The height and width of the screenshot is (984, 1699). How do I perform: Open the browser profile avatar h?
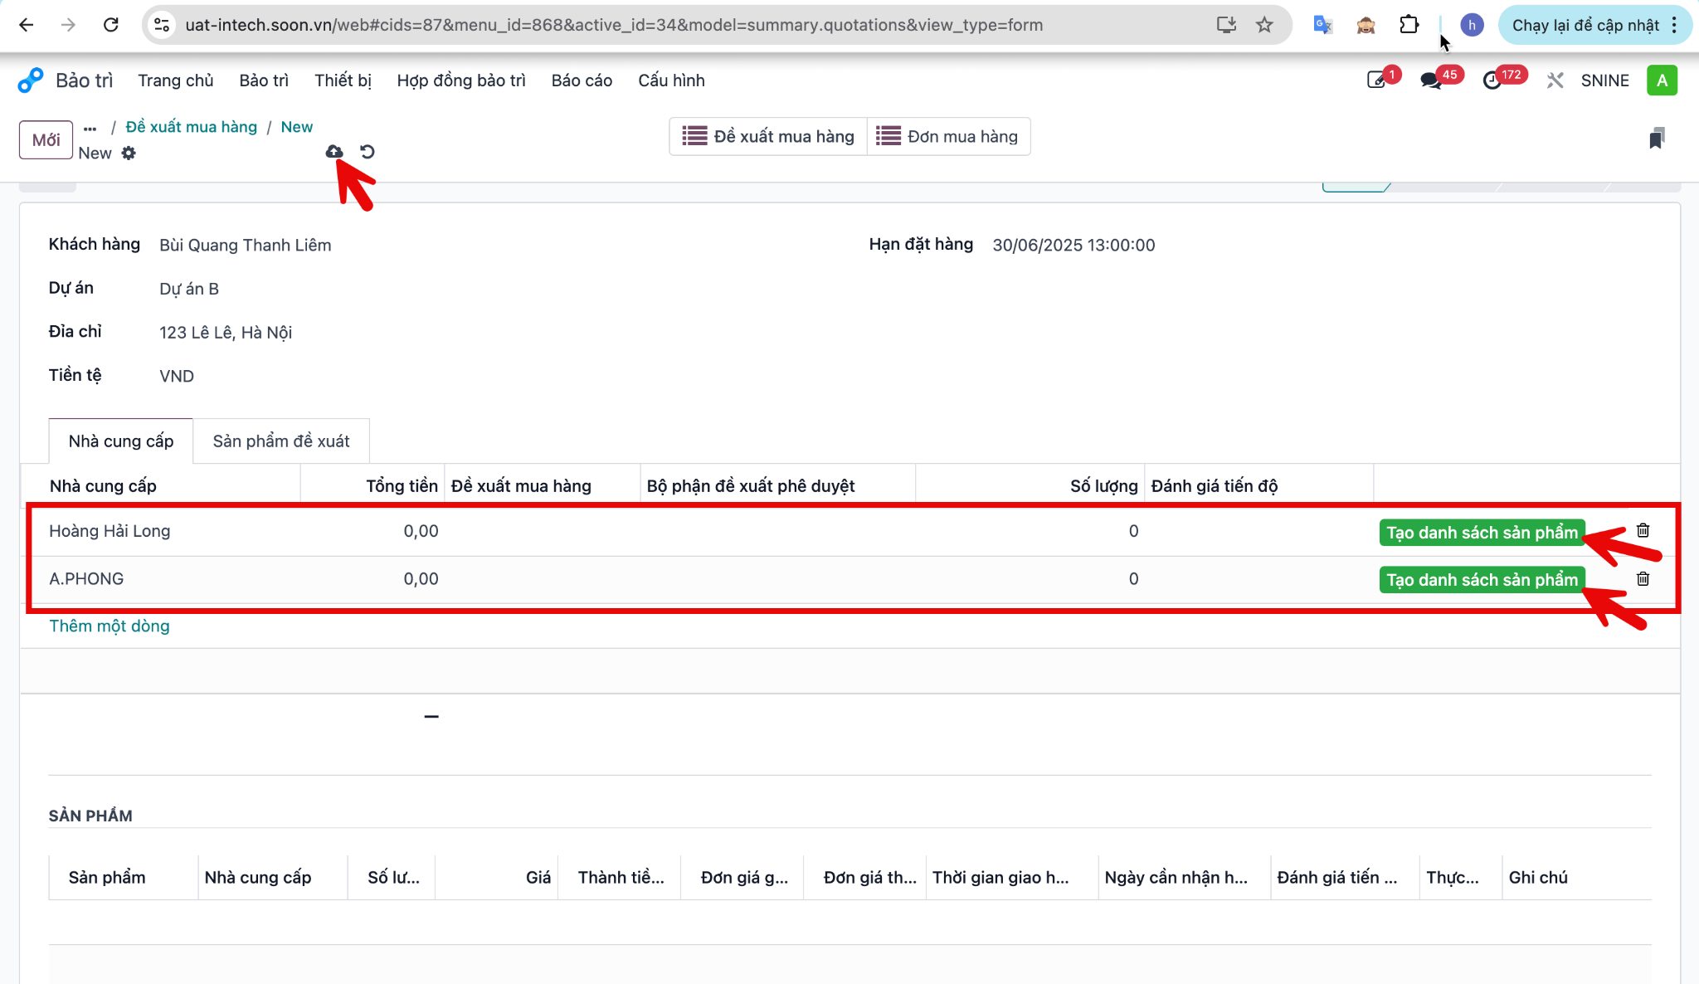click(1472, 25)
